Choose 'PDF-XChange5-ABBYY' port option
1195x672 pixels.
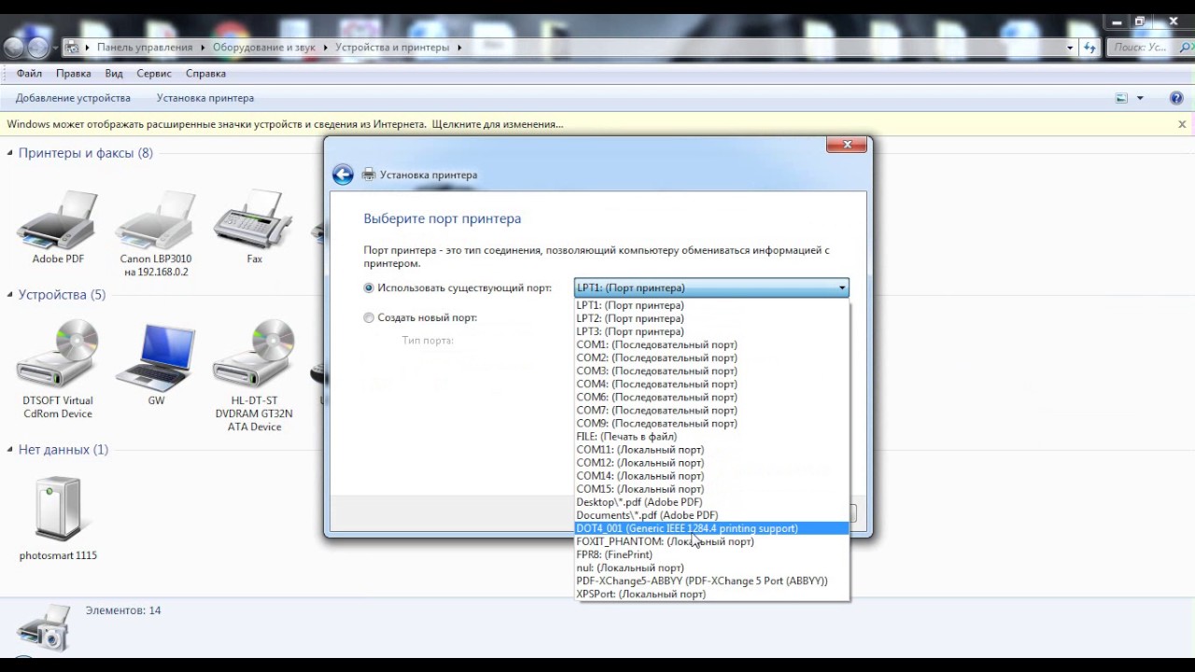click(x=712, y=581)
